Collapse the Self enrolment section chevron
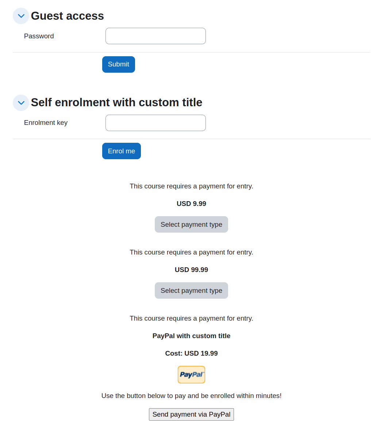The width and height of the screenshot is (388, 440). coord(21,103)
